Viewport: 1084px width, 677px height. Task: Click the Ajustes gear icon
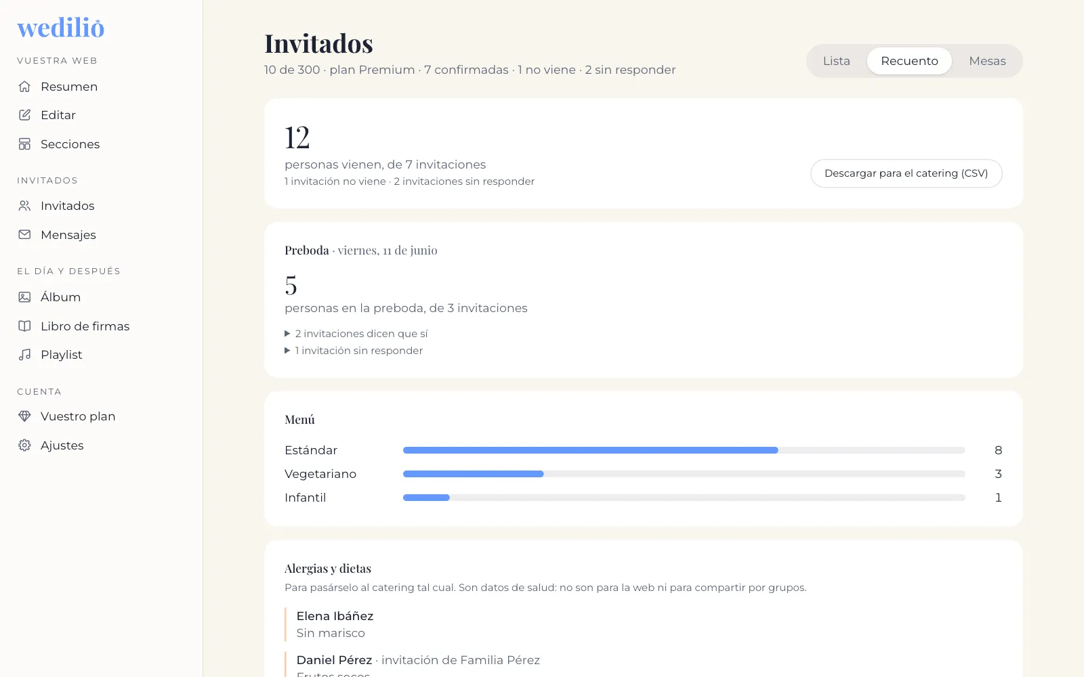tap(24, 445)
